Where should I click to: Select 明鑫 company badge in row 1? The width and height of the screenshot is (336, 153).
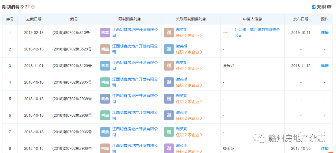[105, 33]
